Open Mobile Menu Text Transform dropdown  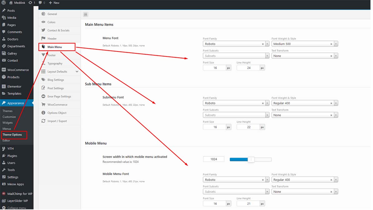point(305,192)
